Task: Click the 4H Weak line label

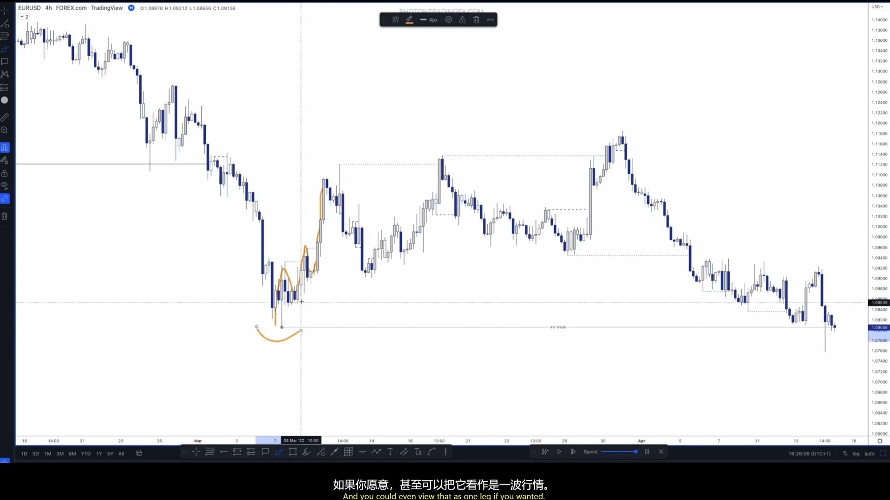Action: pyautogui.click(x=558, y=327)
